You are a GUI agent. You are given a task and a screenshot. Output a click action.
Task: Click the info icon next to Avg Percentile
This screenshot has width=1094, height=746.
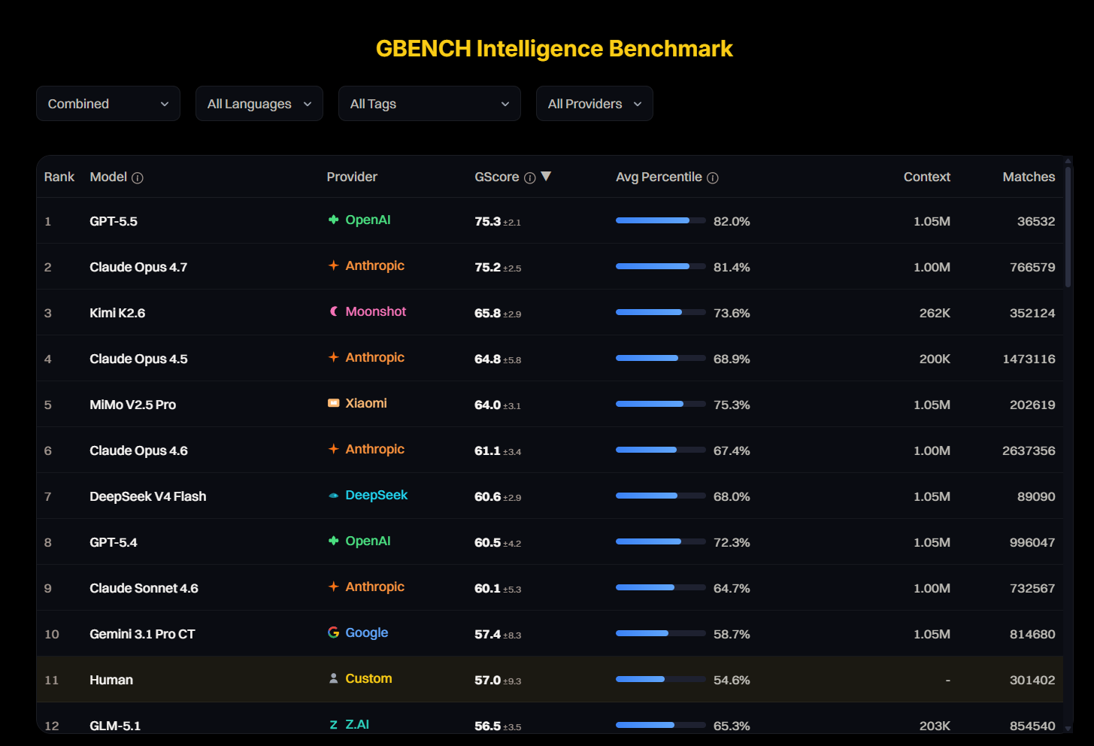713,178
